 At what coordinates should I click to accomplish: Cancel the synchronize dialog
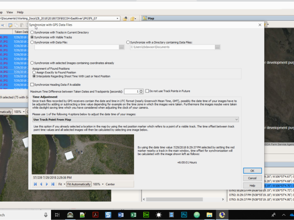click(x=252, y=178)
